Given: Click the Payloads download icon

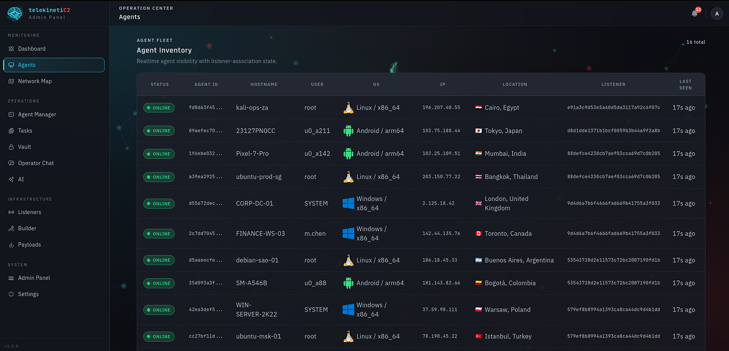Looking at the screenshot, I should pos(11,245).
